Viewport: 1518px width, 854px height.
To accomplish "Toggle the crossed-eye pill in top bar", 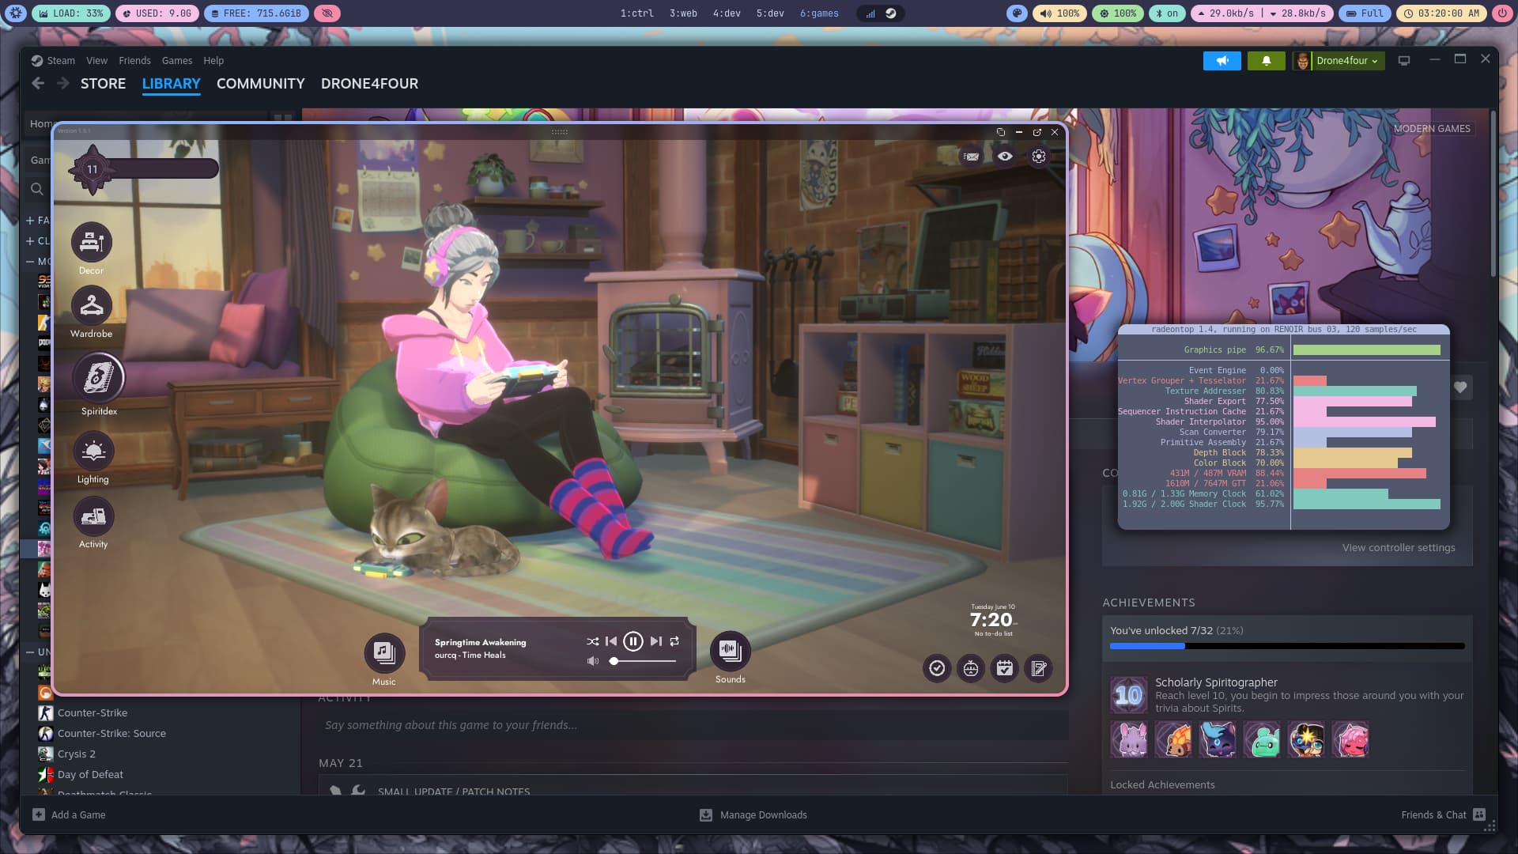I will 327,13.
